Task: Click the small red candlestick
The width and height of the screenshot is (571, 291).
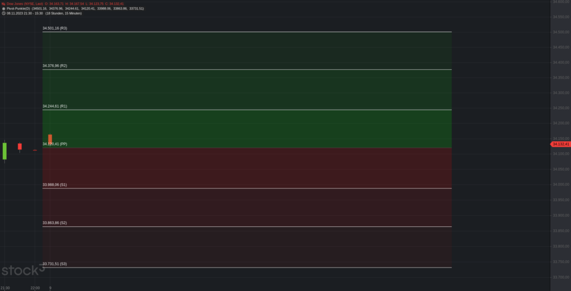Action: [20, 147]
